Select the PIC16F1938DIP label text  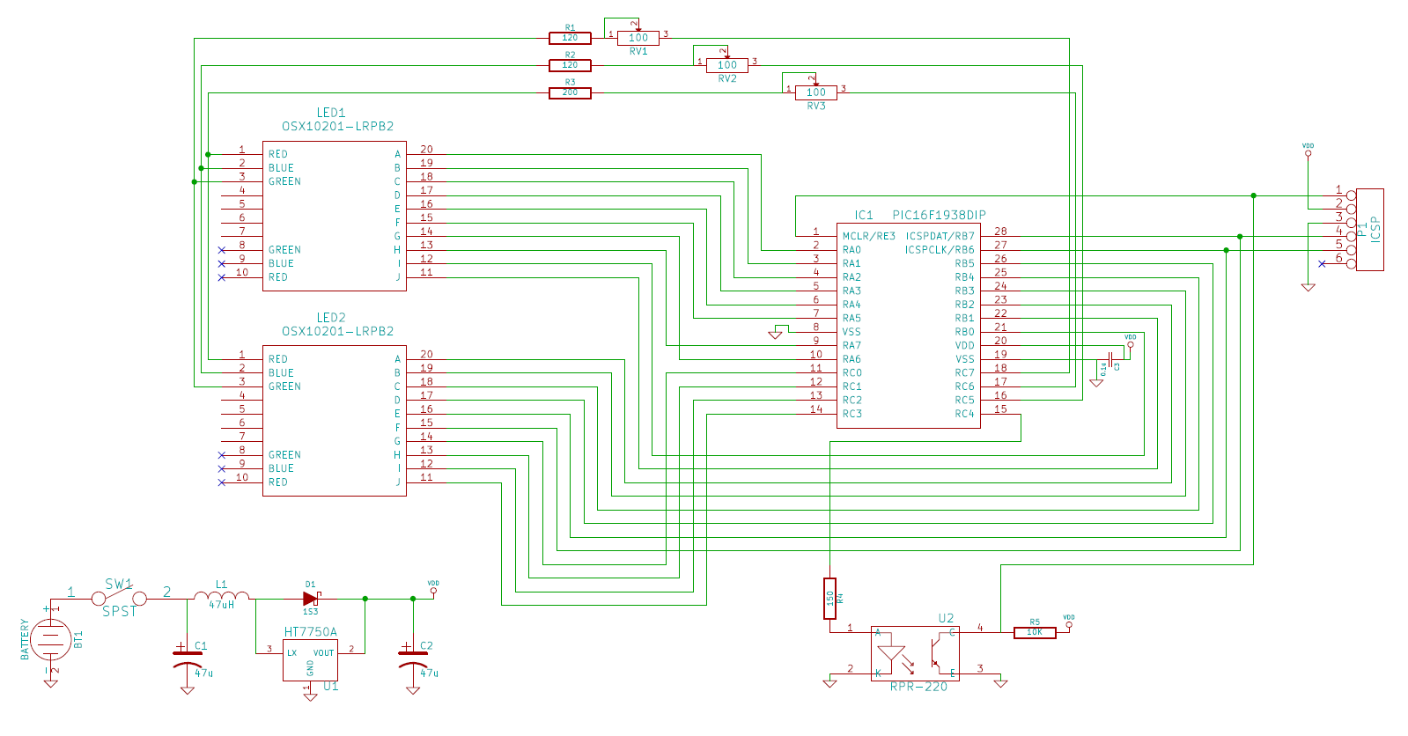click(939, 215)
